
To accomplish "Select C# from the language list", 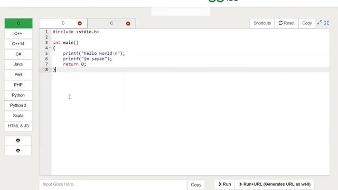I will click(18, 54).
